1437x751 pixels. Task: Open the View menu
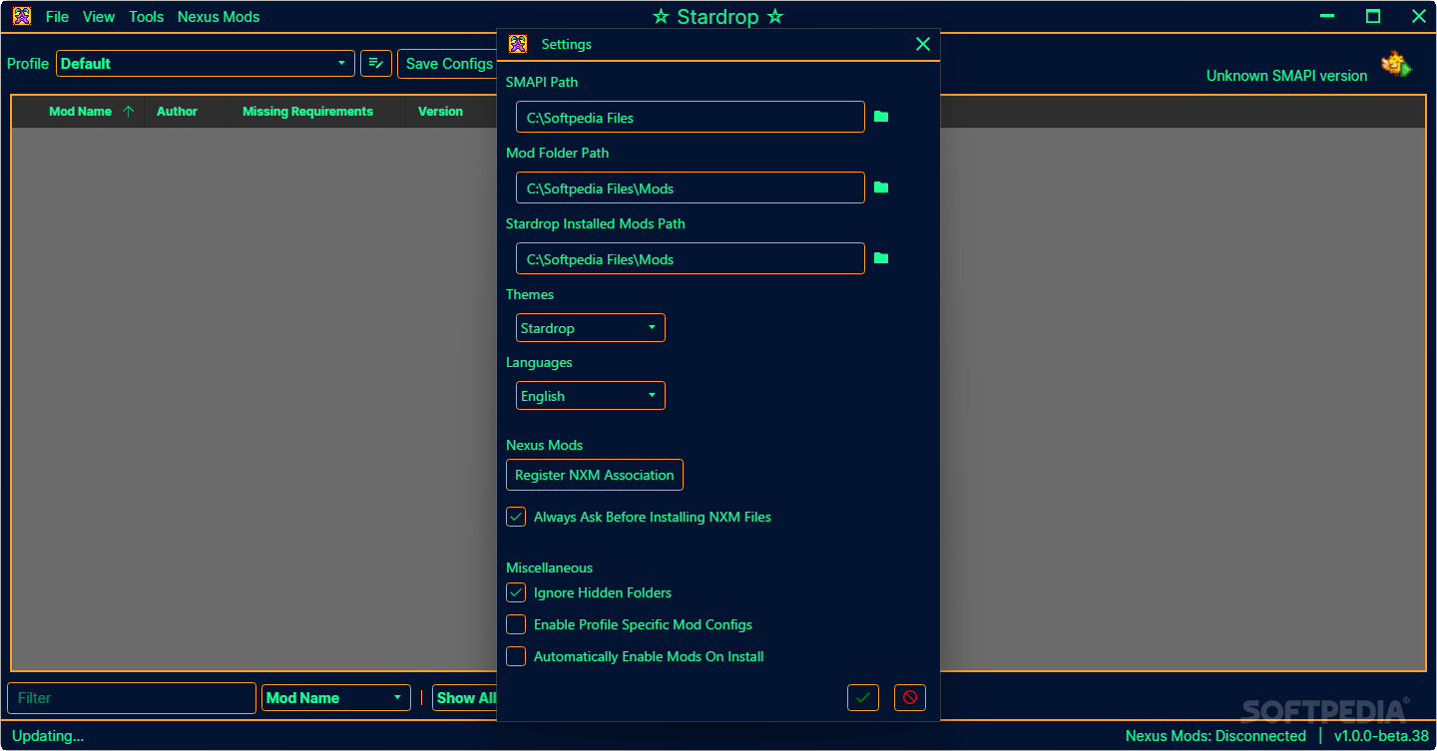tap(99, 16)
